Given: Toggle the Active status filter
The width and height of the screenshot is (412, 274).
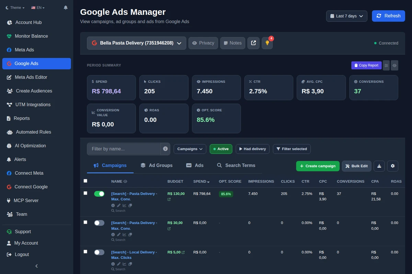Looking at the screenshot, I should [221, 149].
